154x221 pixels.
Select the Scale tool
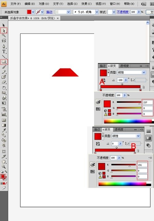(x=4, y=93)
